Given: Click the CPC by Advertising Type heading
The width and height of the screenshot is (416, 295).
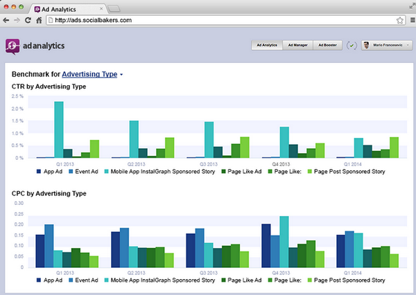Looking at the screenshot, I should pos(49,193).
